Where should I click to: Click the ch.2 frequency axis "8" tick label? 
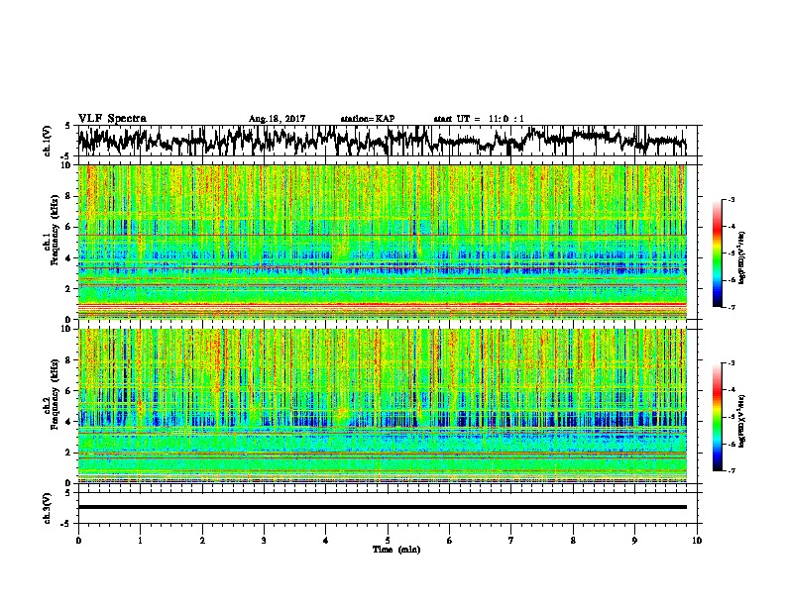69,360
